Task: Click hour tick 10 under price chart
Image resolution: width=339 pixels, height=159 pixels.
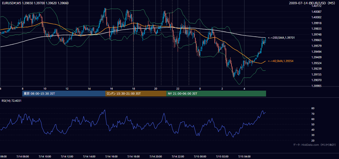Action: coord(45,89)
